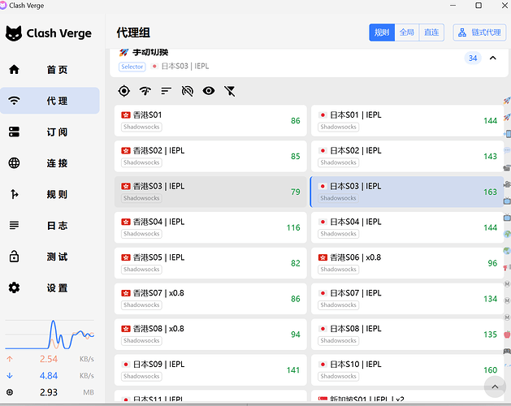Toggle proxy detail visibility eye icon

point(209,91)
